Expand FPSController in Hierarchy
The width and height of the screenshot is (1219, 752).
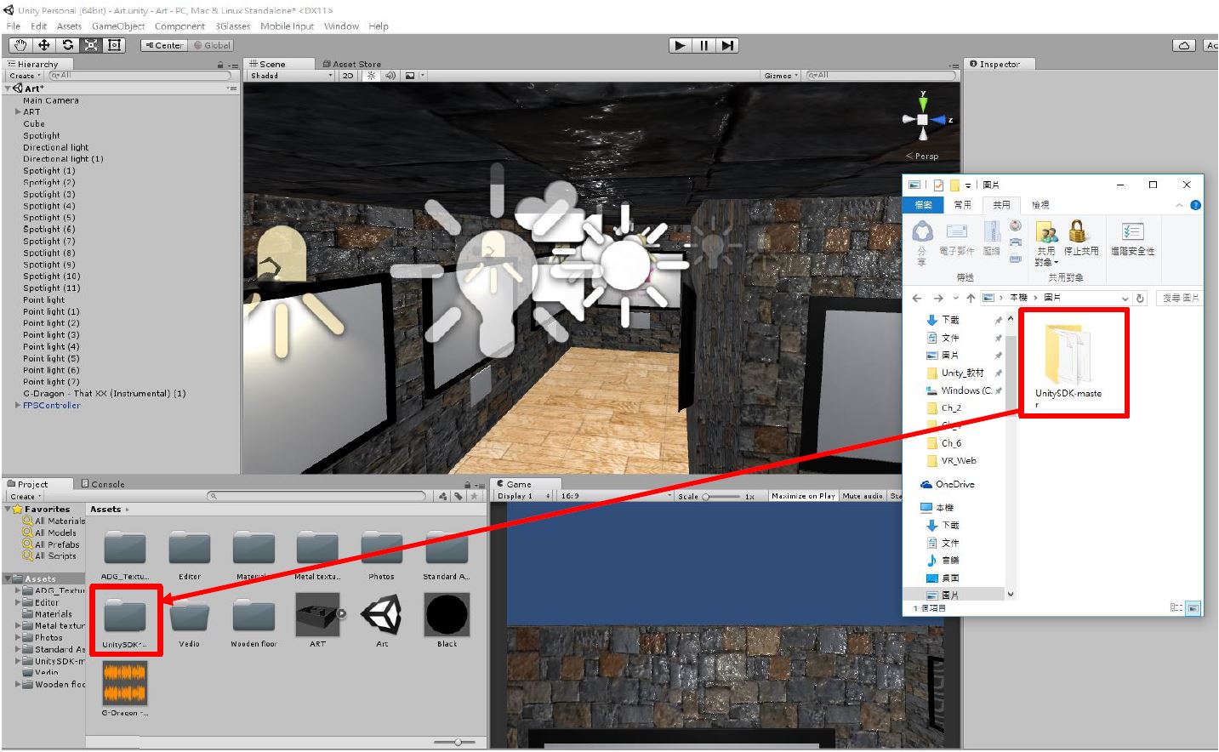[18, 405]
